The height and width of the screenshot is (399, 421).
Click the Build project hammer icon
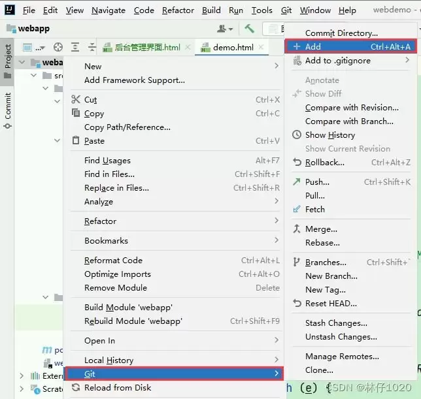click(250, 29)
